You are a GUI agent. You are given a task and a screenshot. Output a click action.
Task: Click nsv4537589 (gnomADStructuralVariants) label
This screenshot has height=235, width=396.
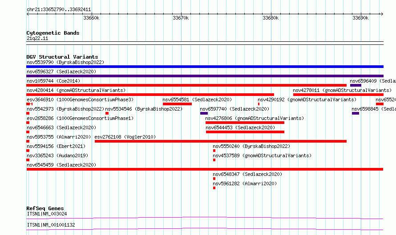pos(262,155)
